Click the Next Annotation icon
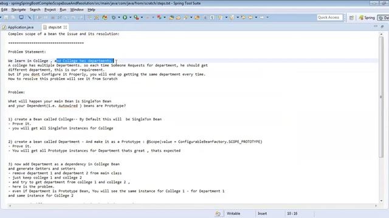The image size is (389, 218). coord(220,18)
